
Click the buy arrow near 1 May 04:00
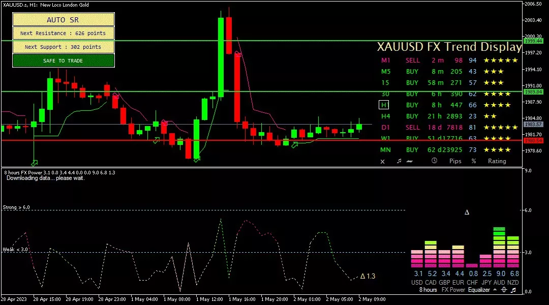click(156, 141)
